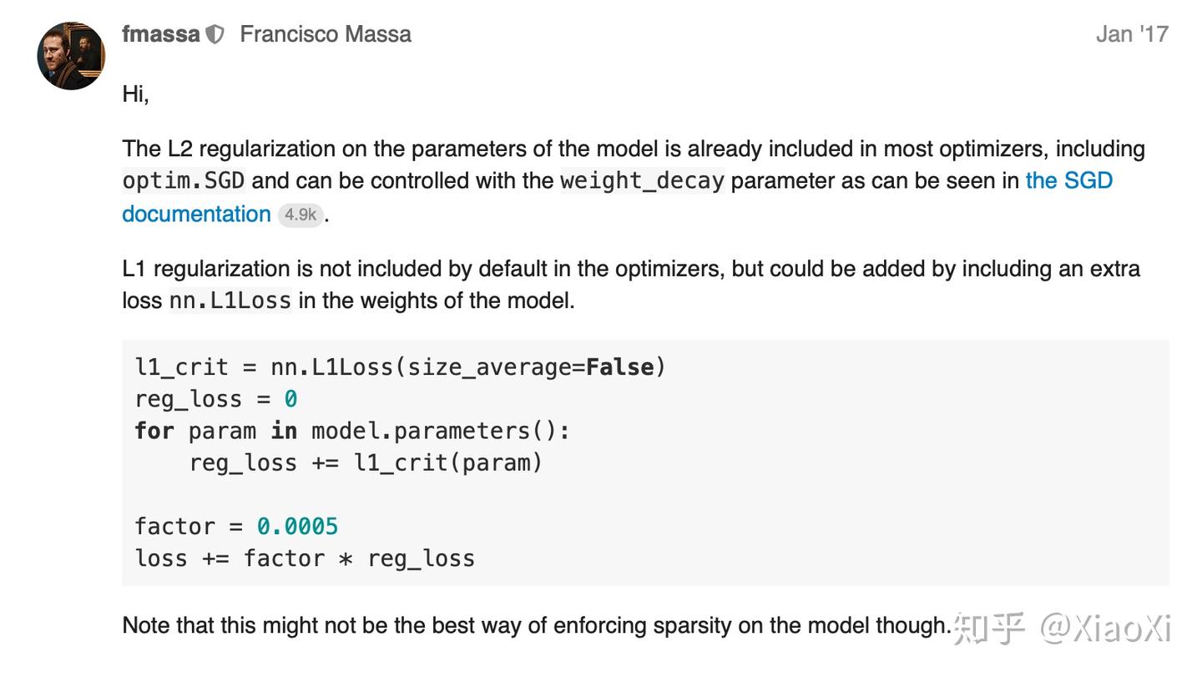1202x677 pixels.
Task: Click the "Hi," greeting text
Action: pyautogui.click(x=135, y=93)
